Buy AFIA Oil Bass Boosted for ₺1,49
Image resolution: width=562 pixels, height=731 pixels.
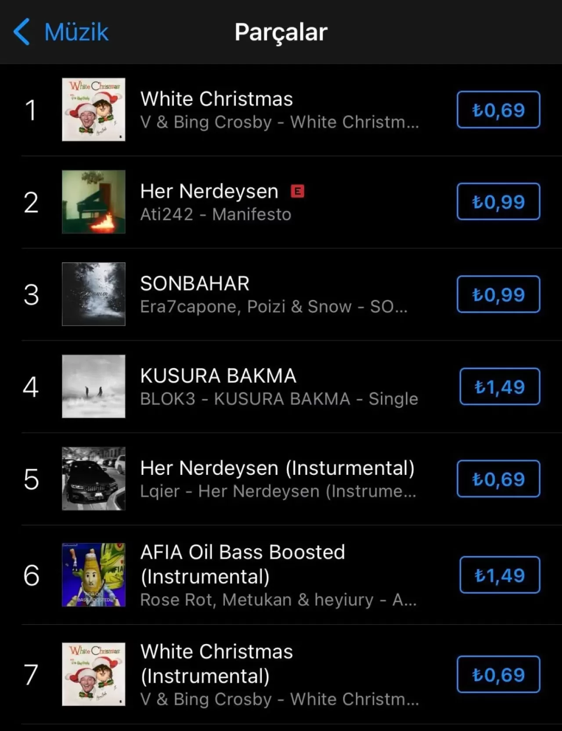pyautogui.click(x=499, y=574)
